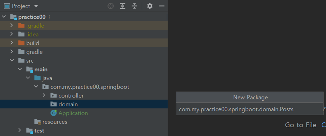
Task: Click the resources folder icon
Action: pyautogui.click(x=38, y=122)
